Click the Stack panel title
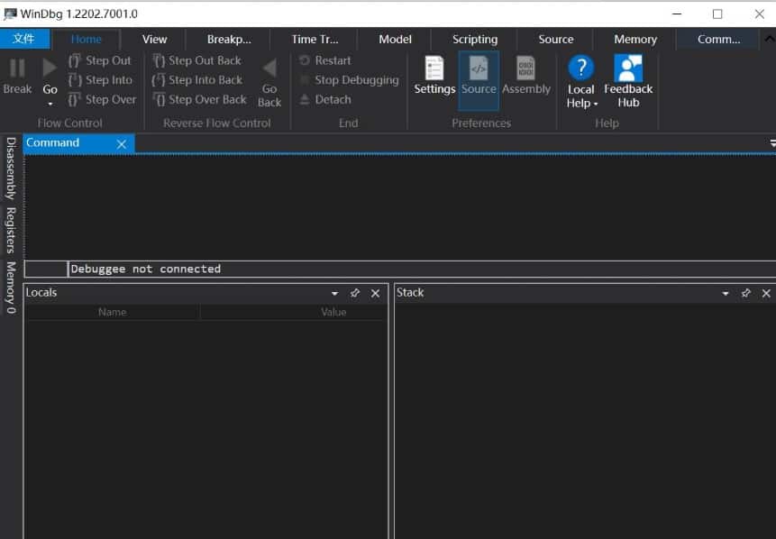This screenshot has width=776, height=539. pyautogui.click(x=410, y=293)
